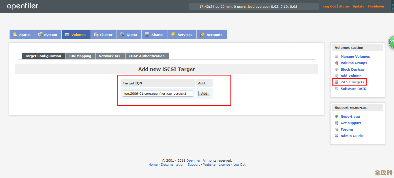Open the Services section
Screen dimensions: 394x178
[x=182, y=34]
